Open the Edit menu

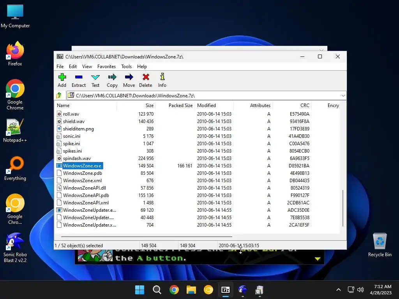pos(73,66)
